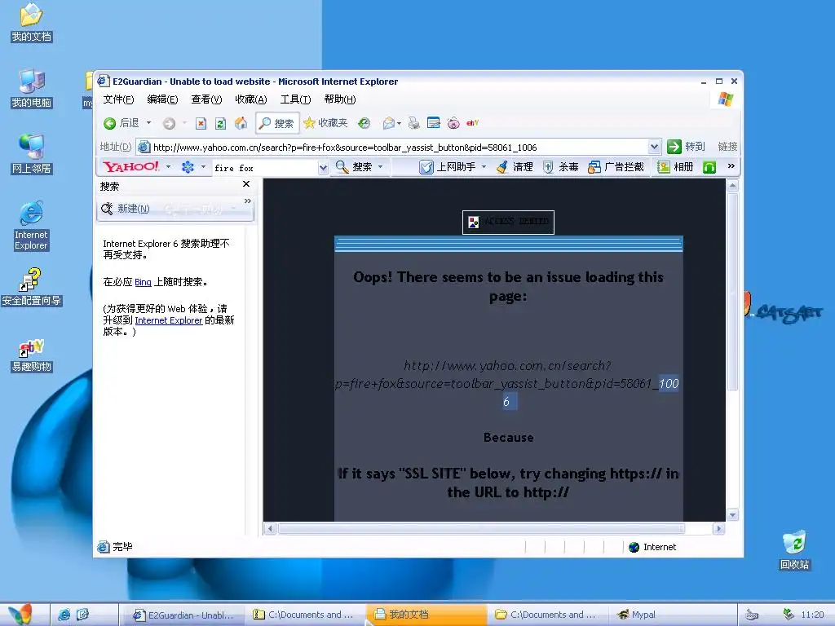The width and height of the screenshot is (835, 626).
Task: Open the 收藏(A) menu
Action: pos(251,99)
